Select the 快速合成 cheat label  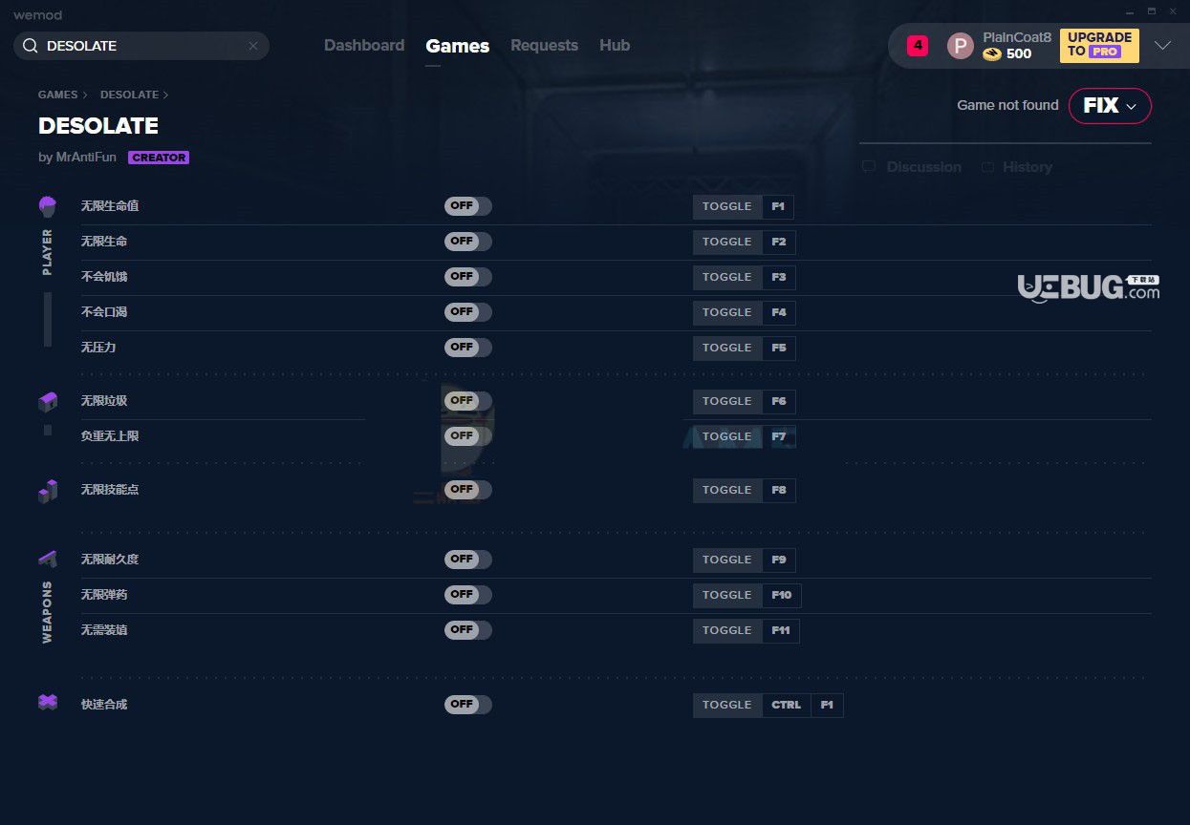tap(104, 705)
